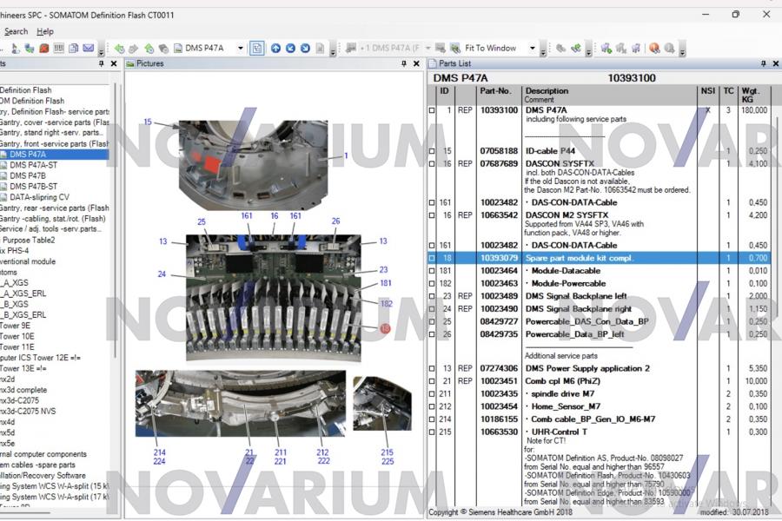Check the box for DMS P47A row
The width and height of the screenshot is (782, 521).
click(432, 111)
